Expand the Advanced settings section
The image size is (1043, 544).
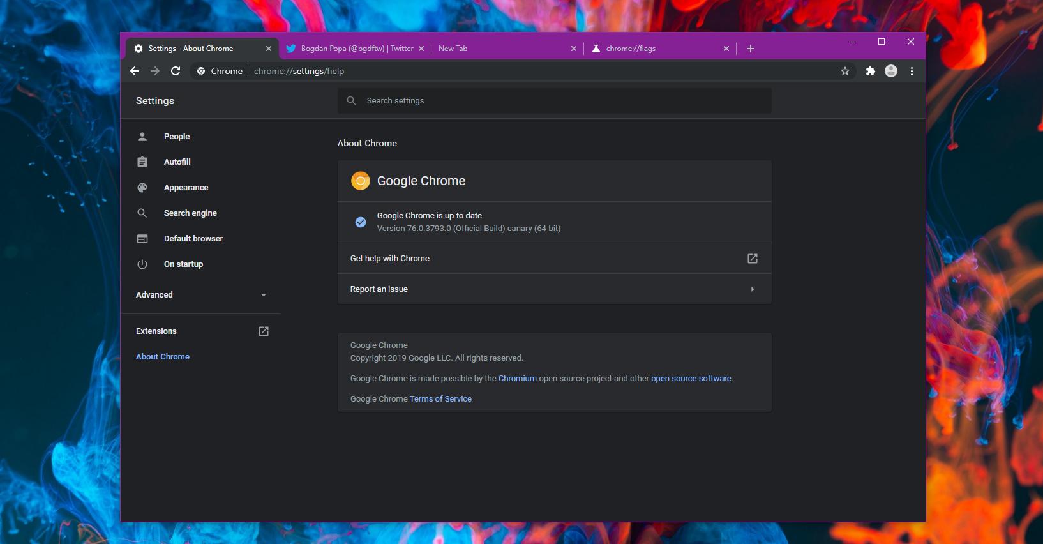(x=200, y=295)
